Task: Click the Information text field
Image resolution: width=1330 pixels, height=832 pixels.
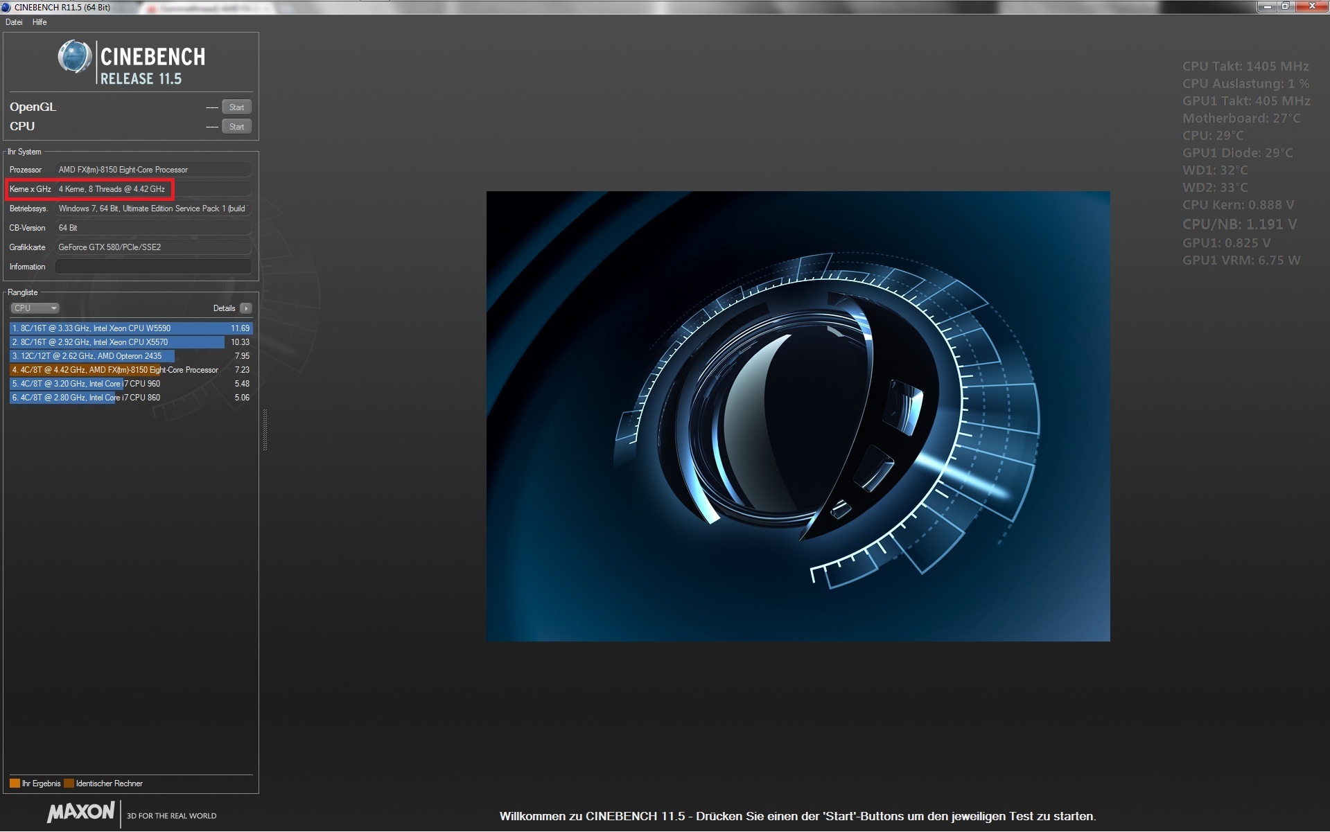Action: tap(153, 267)
